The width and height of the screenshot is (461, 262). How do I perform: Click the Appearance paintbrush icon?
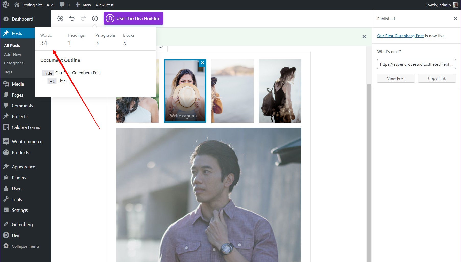click(x=6, y=167)
